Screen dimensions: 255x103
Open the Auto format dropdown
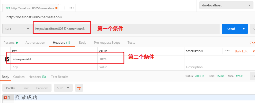coord(63,88)
